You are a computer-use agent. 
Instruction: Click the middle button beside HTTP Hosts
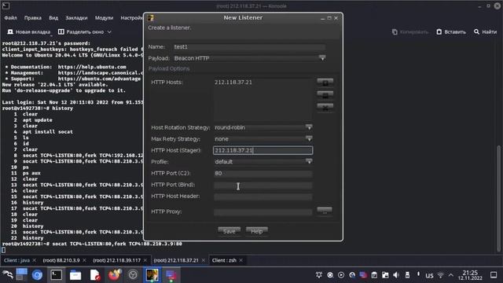click(325, 94)
